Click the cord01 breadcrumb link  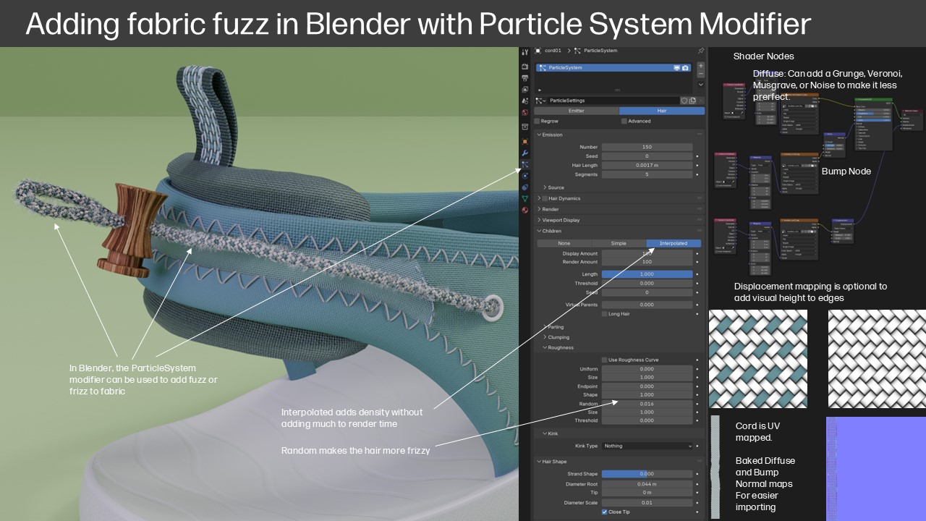(553, 51)
